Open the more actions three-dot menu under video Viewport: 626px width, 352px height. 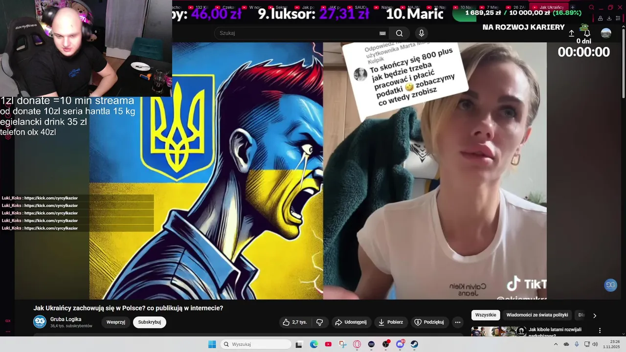[457, 322]
